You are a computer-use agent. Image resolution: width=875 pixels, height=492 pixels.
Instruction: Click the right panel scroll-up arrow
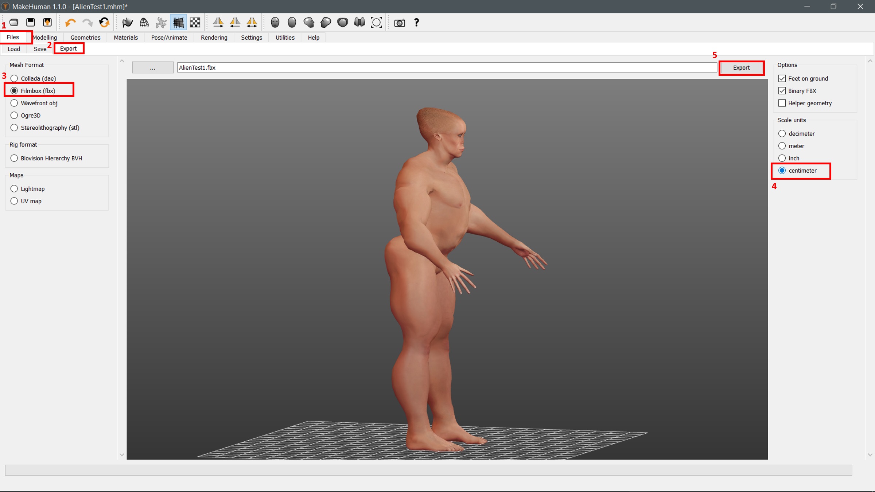pos(870,61)
